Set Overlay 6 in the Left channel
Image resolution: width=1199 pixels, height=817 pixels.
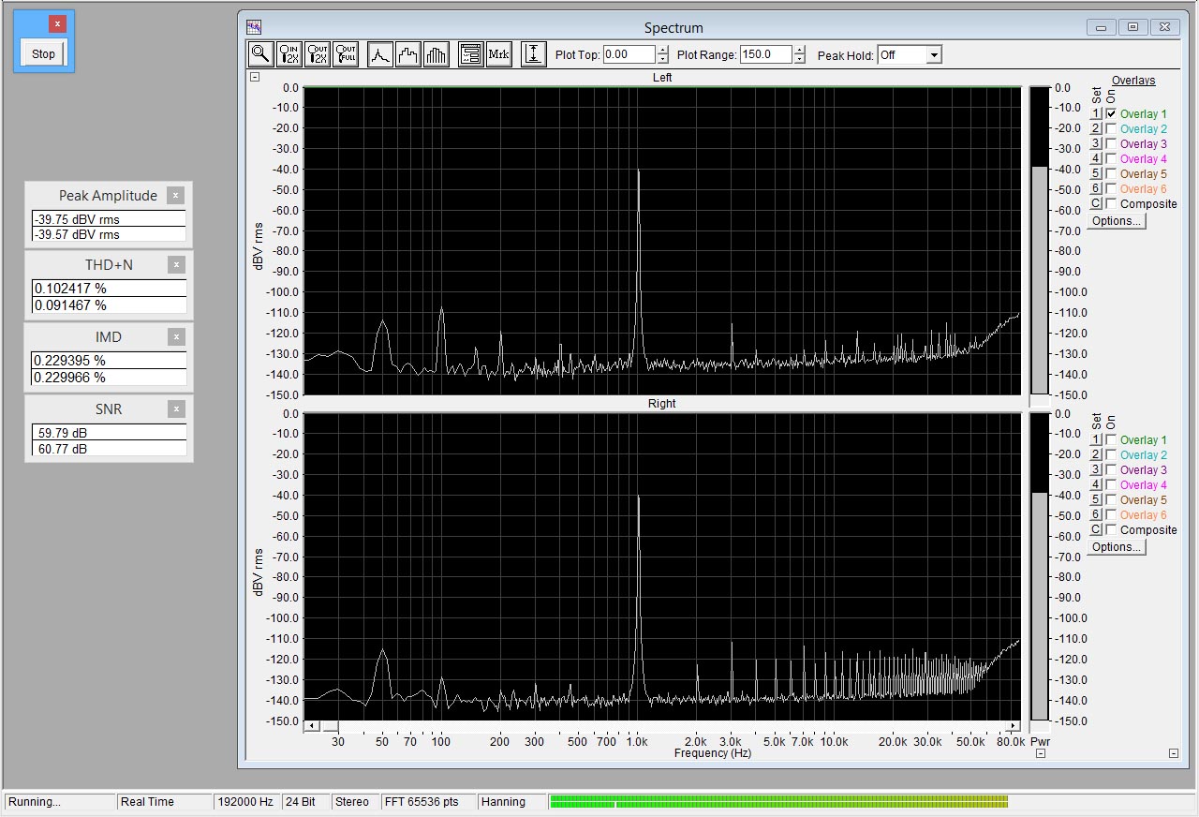pyautogui.click(x=1096, y=188)
